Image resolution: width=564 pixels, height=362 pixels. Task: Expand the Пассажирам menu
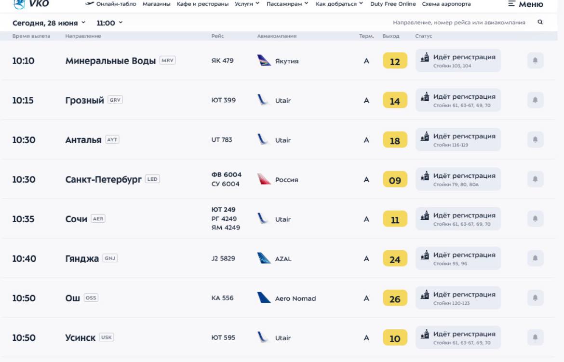tap(287, 4)
